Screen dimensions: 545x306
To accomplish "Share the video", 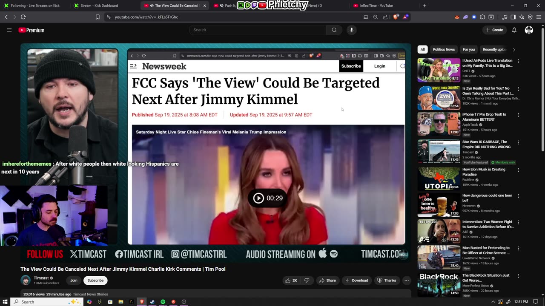I will (x=327, y=280).
